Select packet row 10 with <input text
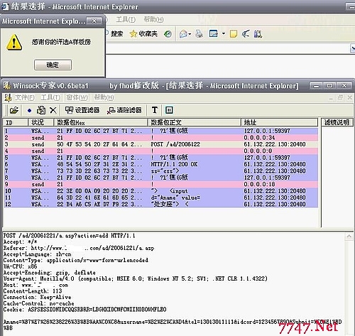The image size is (355, 336). (161, 191)
